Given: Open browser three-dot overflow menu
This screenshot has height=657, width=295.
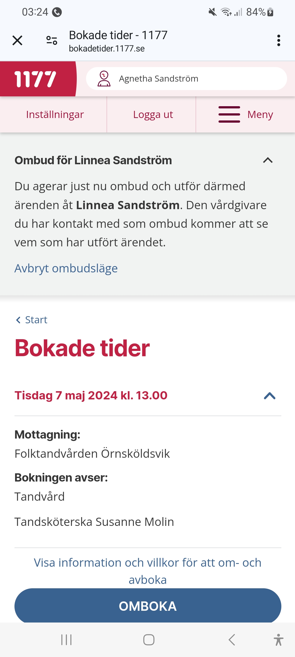Looking at the screenshot, I should tap(278, 41).
